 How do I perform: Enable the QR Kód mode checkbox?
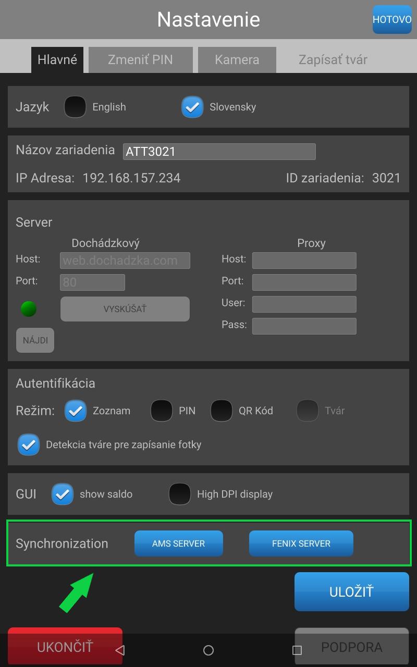[222, 411]
